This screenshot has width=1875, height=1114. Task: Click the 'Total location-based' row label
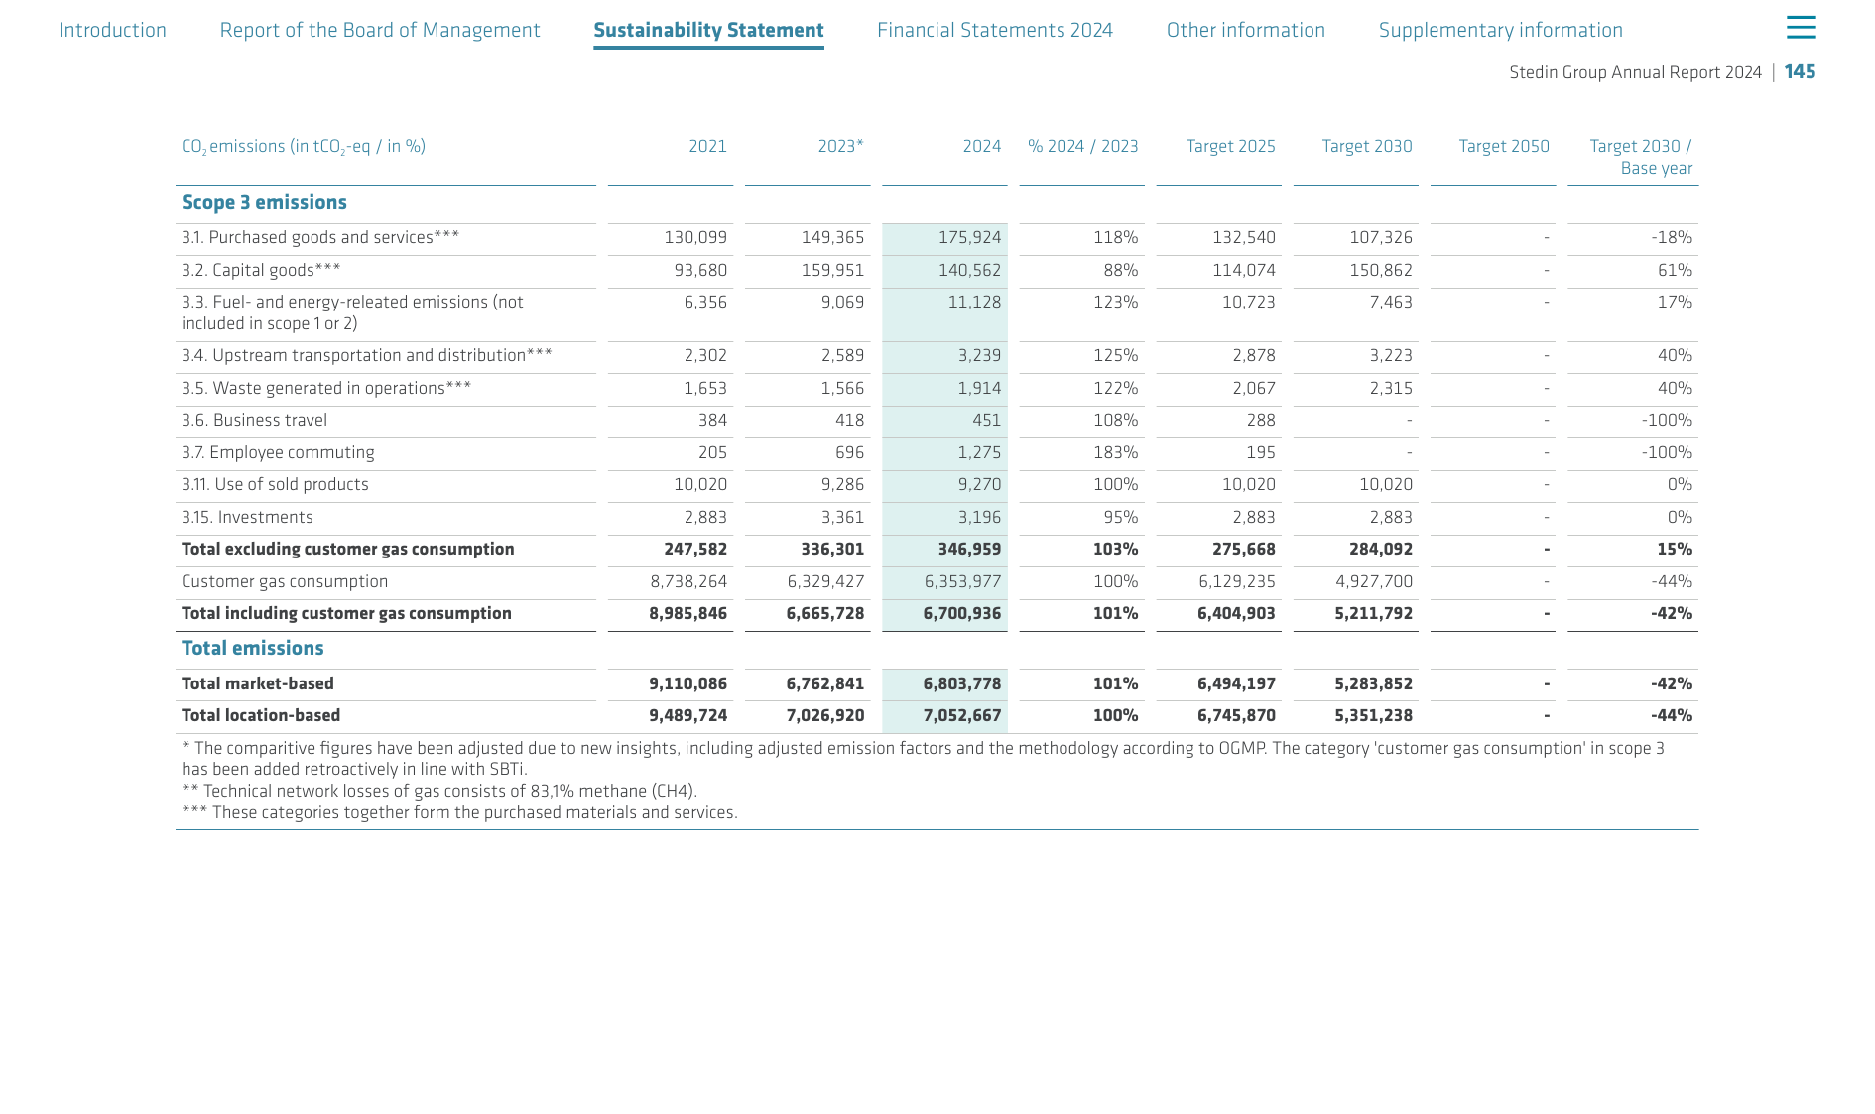(261, 715)
